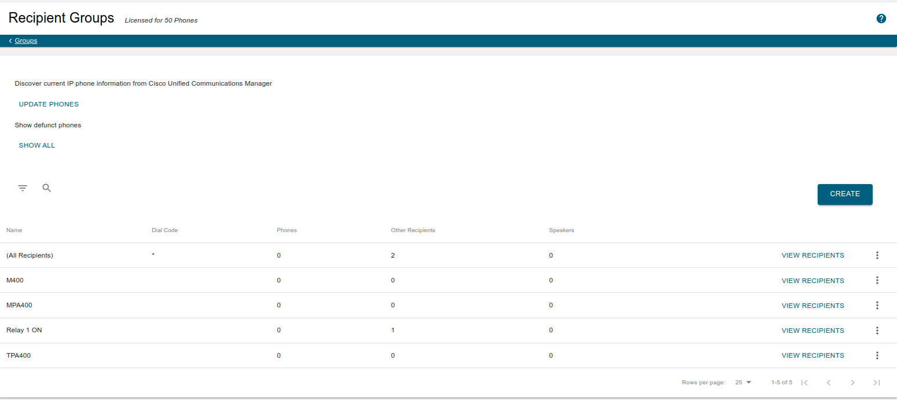The width and height of the screenshot is (897, 400).
Task: View recipients for the M400 group
Action: (x=812, y=281)
